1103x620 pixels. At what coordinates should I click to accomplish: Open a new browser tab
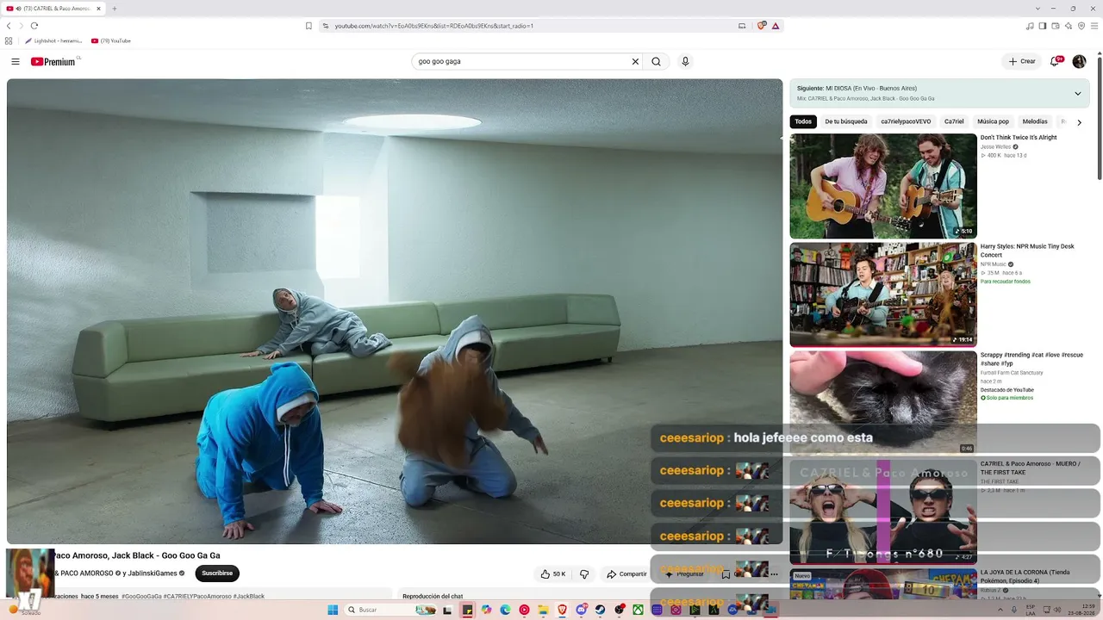pyautogui.click(x=114, y=9)
